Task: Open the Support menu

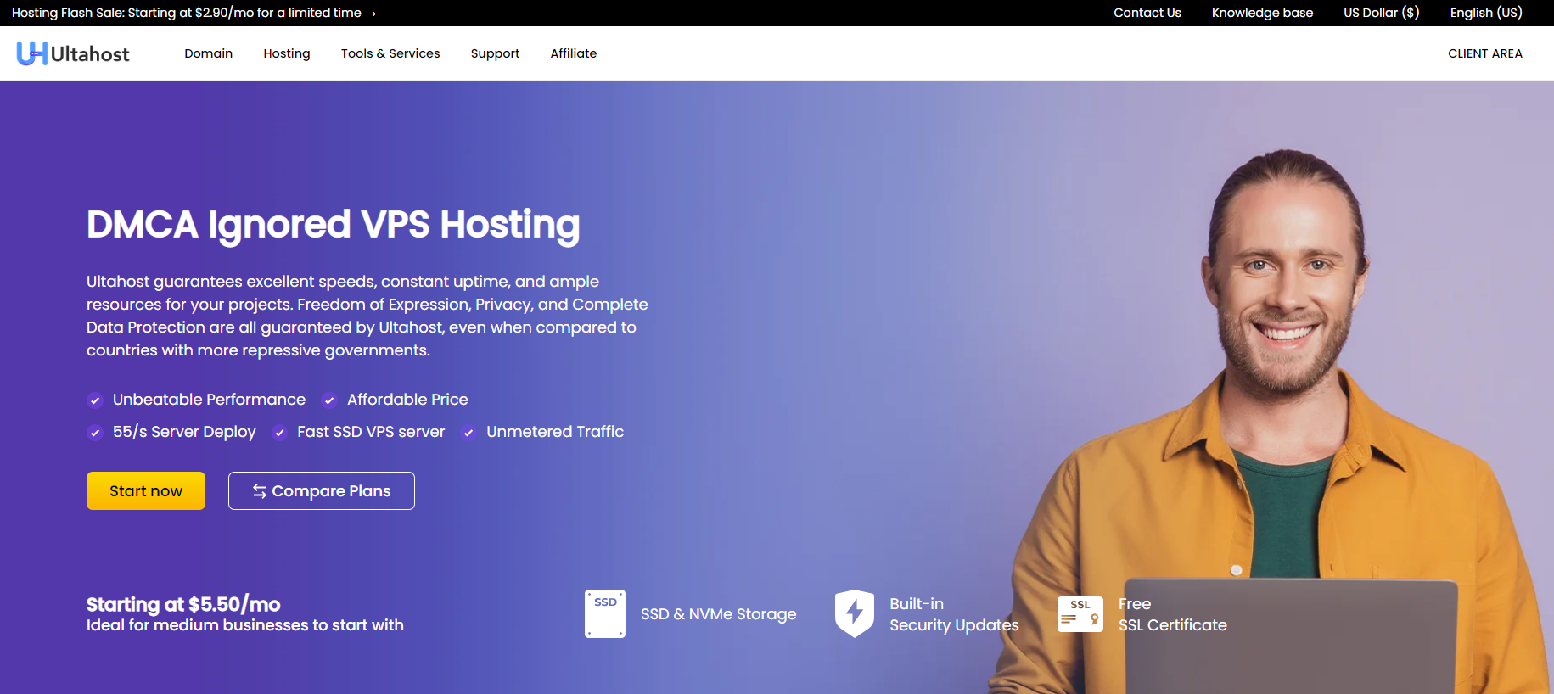Action: coord(495,53)
